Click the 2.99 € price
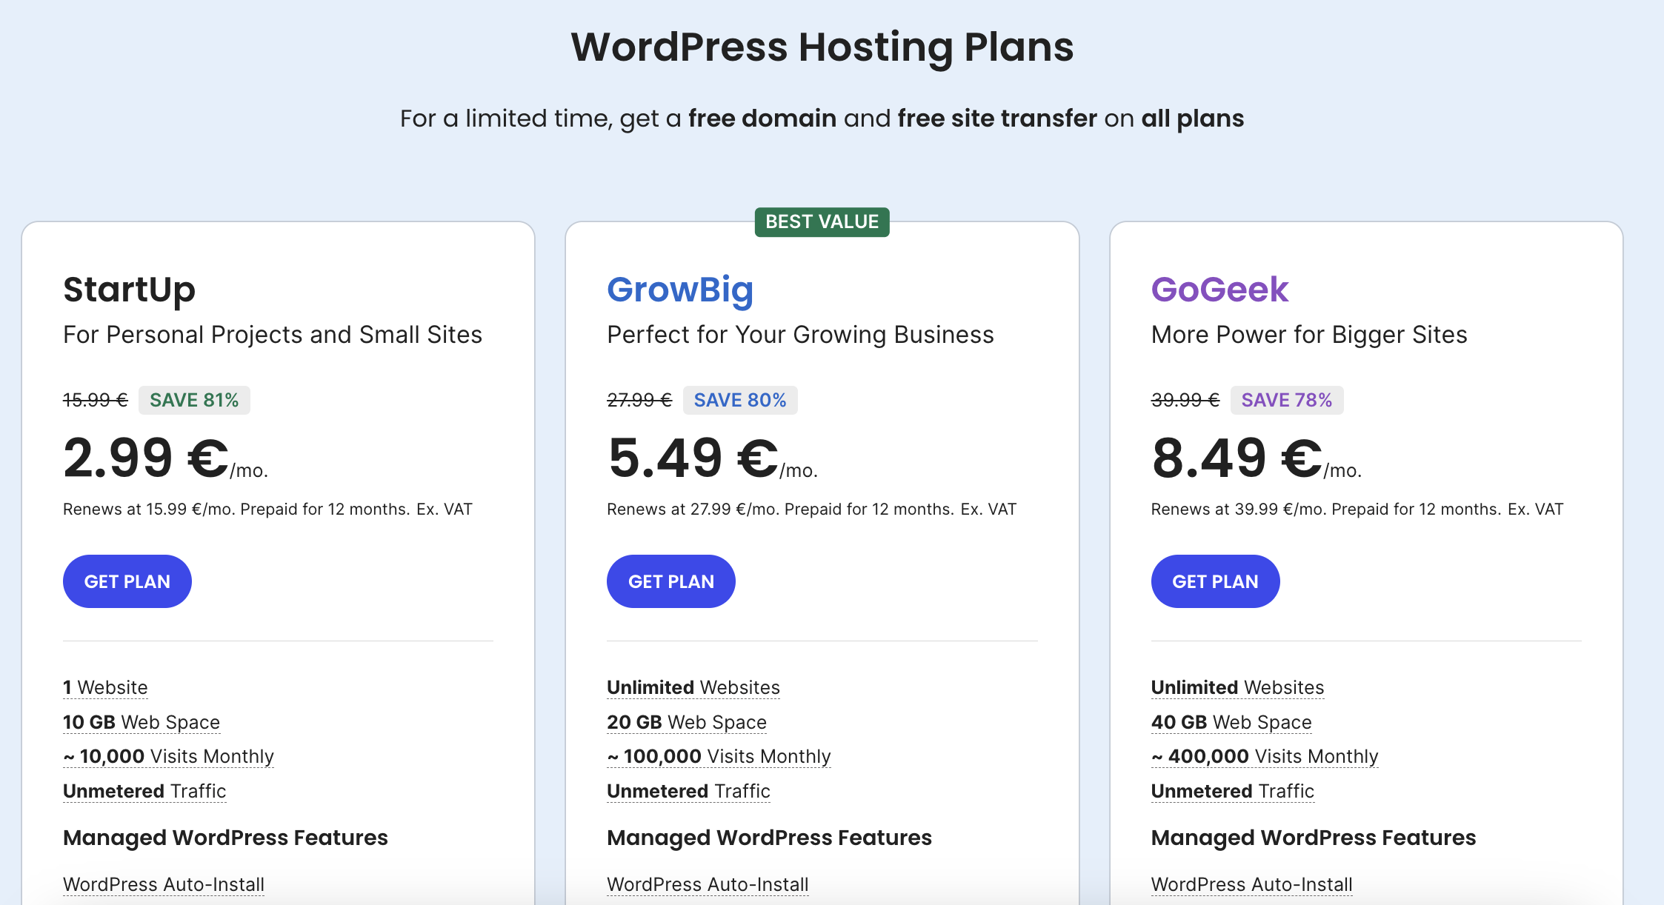 pos(146,458)
